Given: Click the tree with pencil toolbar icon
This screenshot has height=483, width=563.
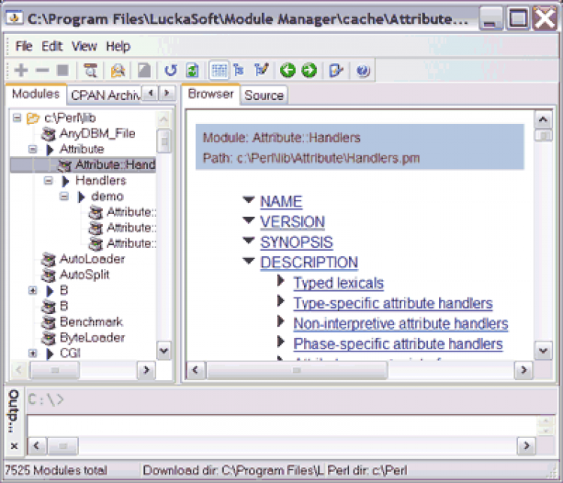Looking at the screenshot, I should pyautogui.click(x=261, y=69).
